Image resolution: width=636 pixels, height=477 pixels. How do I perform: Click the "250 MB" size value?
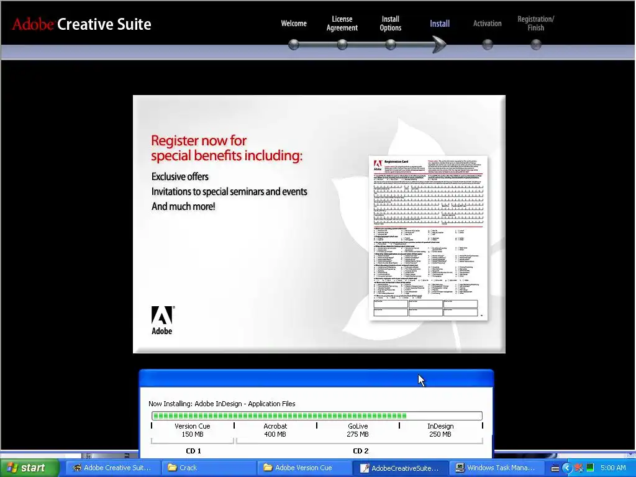440,434
